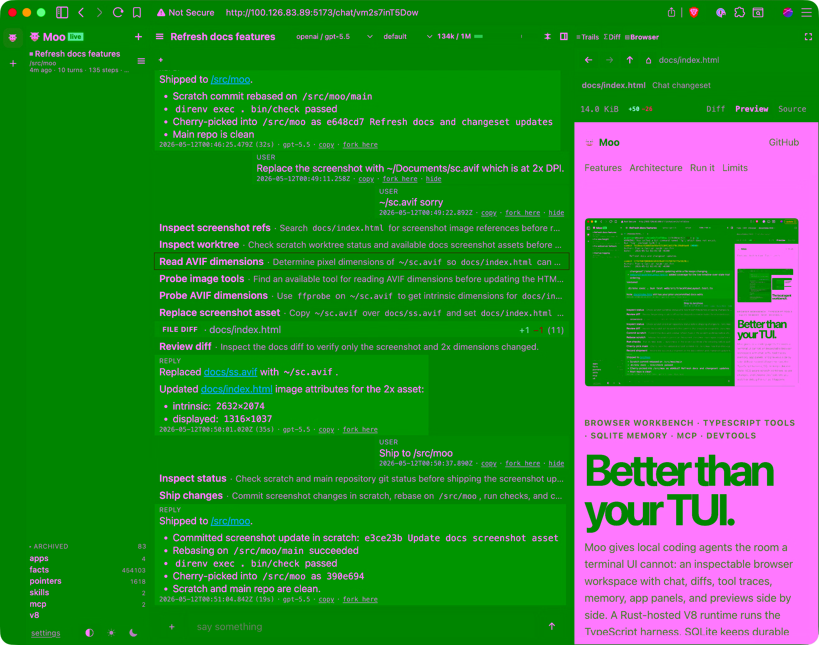This screenshot has height=645, width=819.
Task: Click the docs/index.html path field in the browser panel
Action: tap(689, 60)
